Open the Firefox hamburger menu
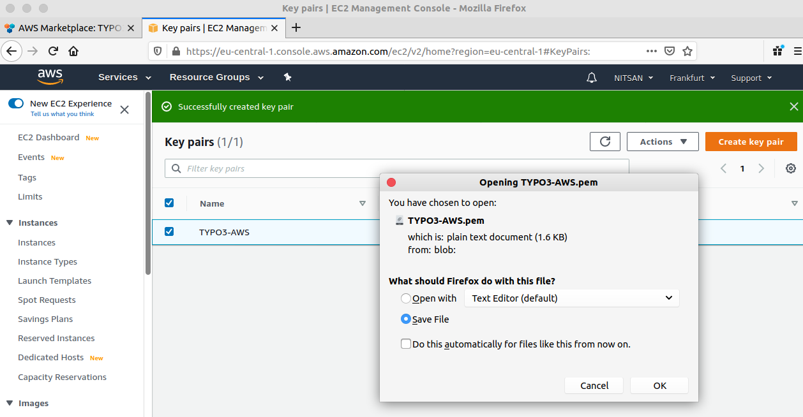Image resolution: width=803 pixels, height=417 pixels. 797,51
